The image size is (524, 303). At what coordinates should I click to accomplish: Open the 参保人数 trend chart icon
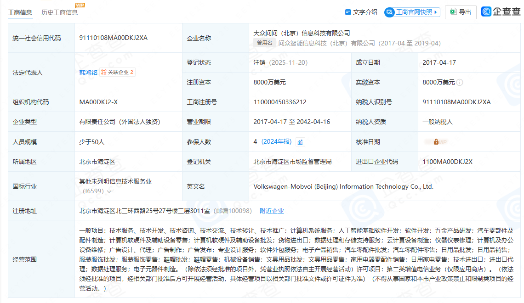pos(300,142)
